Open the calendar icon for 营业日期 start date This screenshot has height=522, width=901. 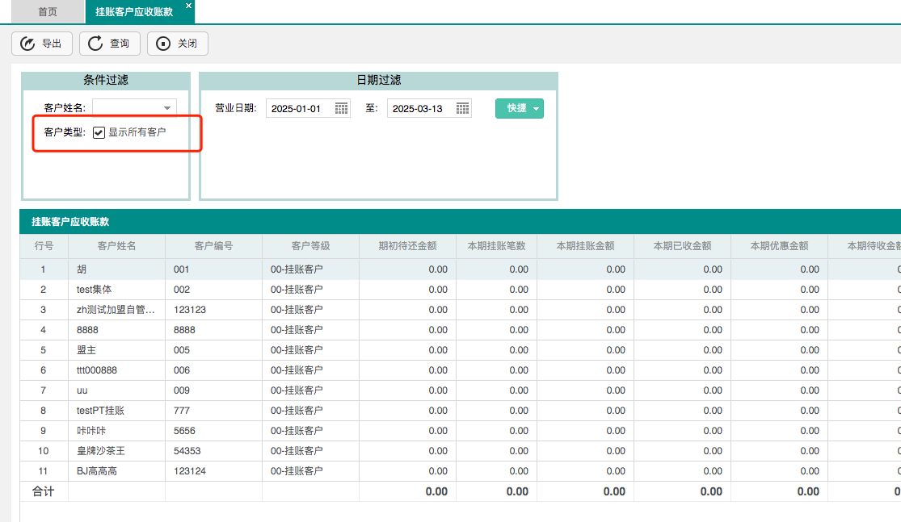pyautogui.click(x=343, y=107)
